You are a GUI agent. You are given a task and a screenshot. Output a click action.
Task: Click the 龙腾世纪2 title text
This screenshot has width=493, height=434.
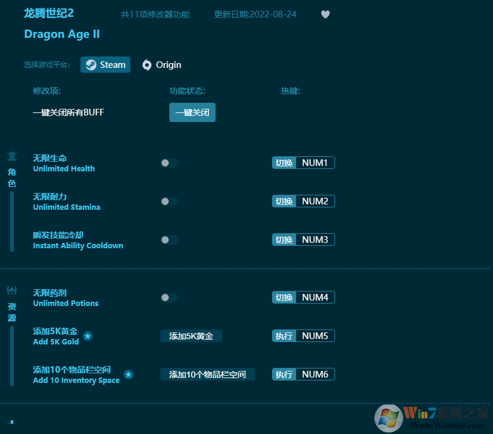point(49,13)
